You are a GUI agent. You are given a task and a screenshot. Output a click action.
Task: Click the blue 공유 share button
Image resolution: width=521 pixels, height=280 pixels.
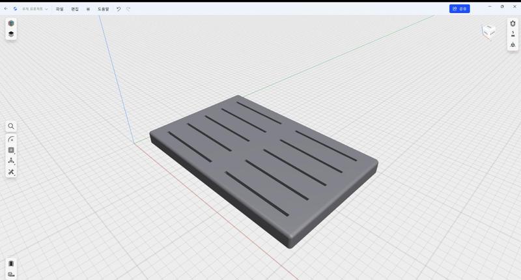pyautogui.click(x=460, y=8)
